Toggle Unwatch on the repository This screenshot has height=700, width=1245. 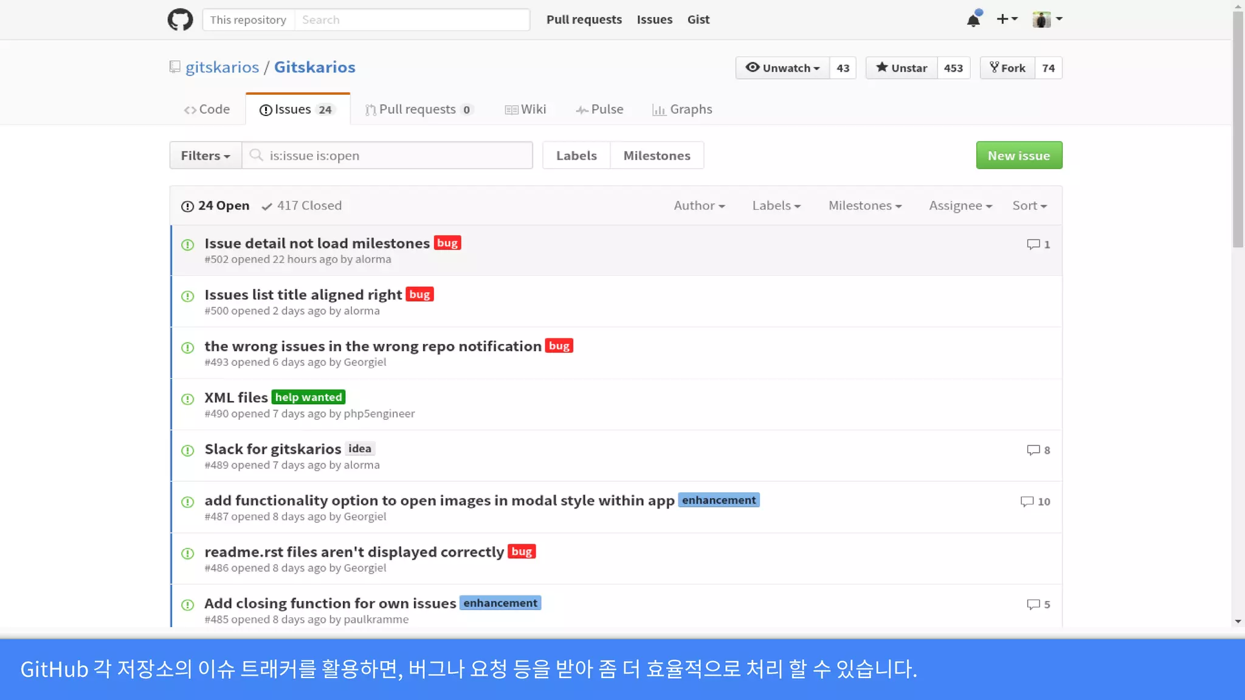783,68
